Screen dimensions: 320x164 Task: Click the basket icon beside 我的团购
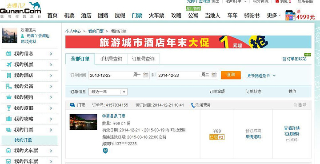pos(9,97)
